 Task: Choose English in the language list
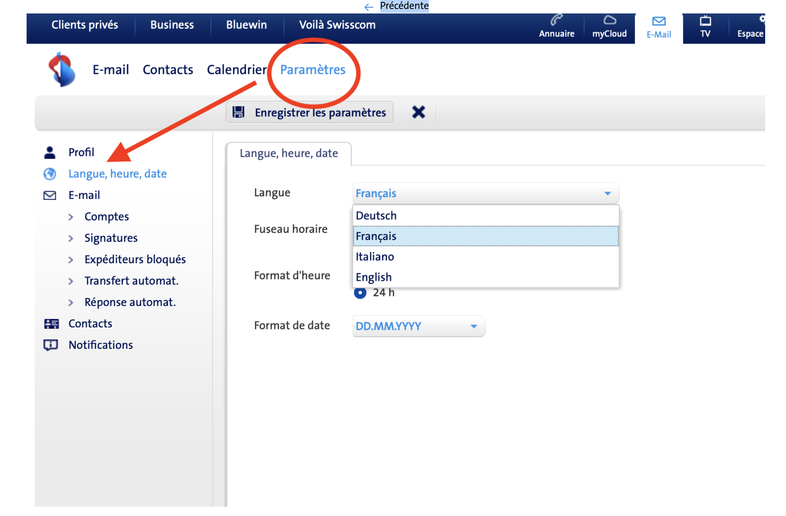[x=373, y=277]
